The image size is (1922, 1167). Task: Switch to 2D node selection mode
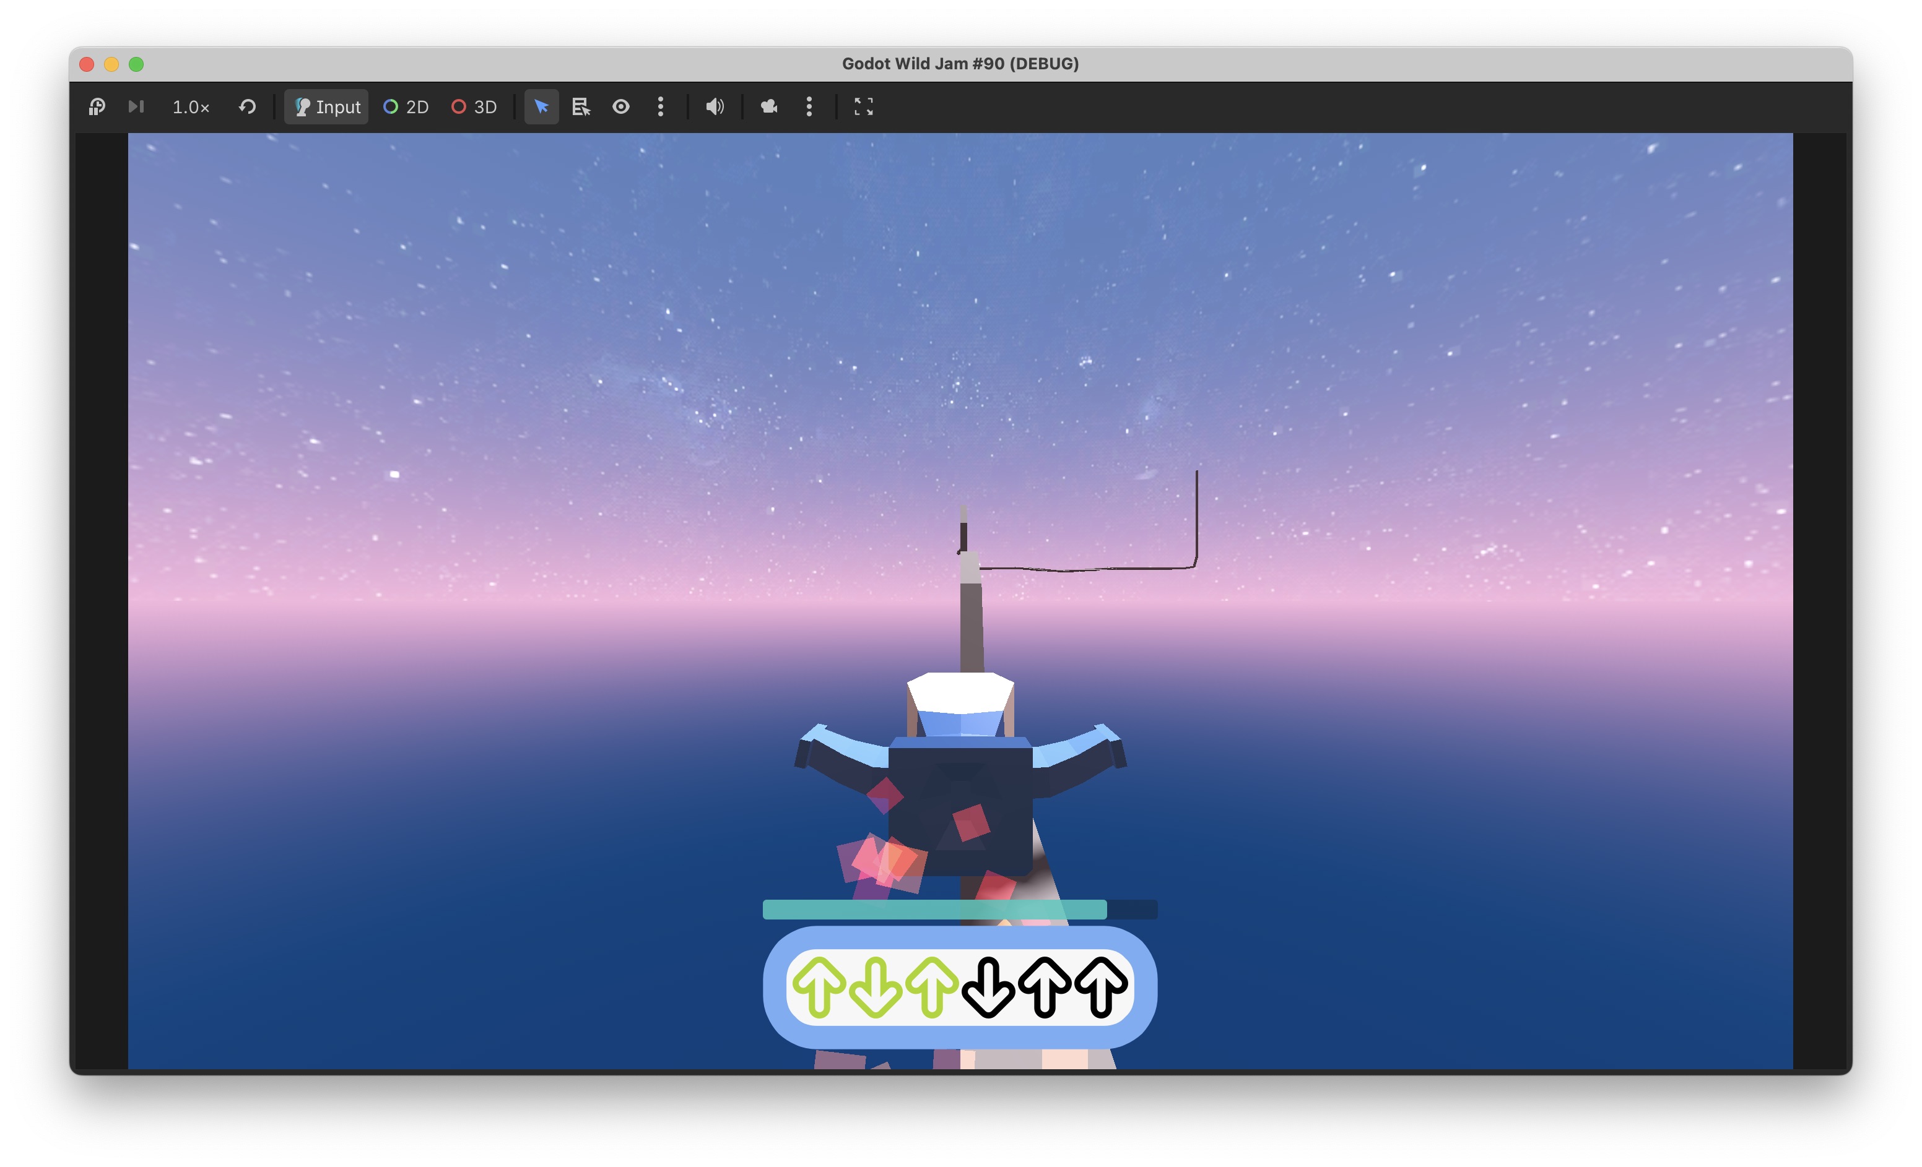[x=406, y=107]
